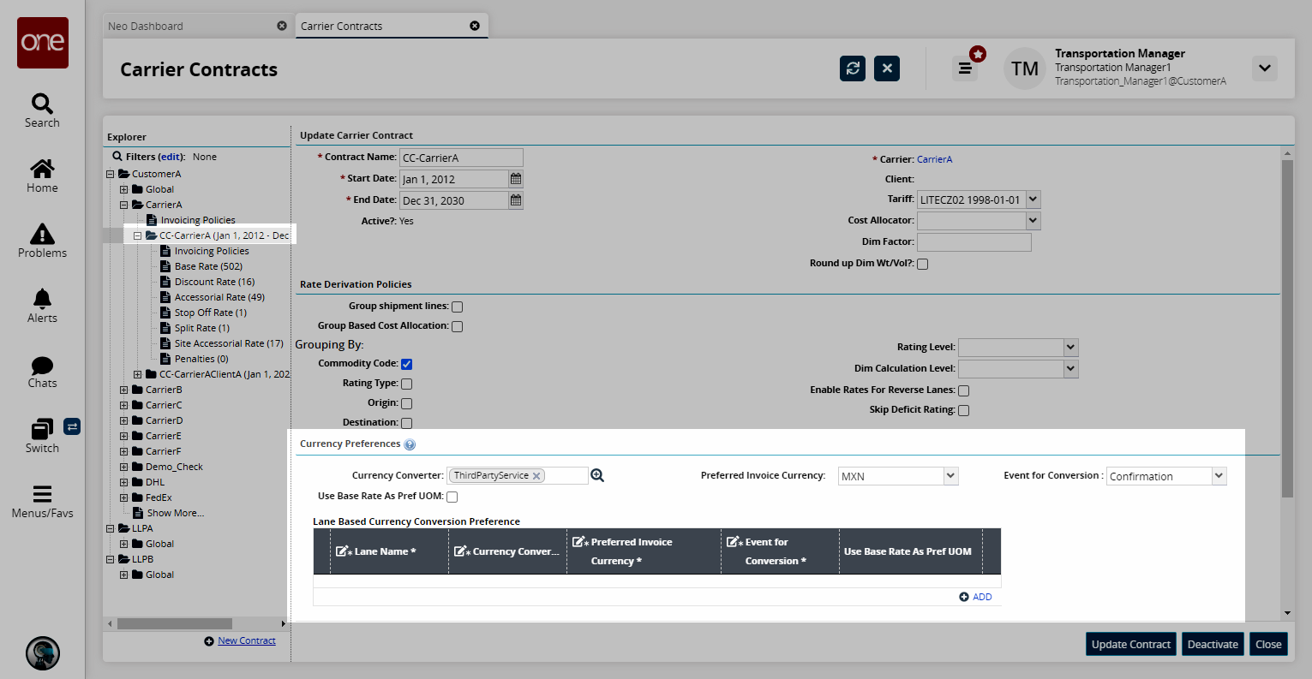
Task: Click the New Contract link
Action: [247, 640]
